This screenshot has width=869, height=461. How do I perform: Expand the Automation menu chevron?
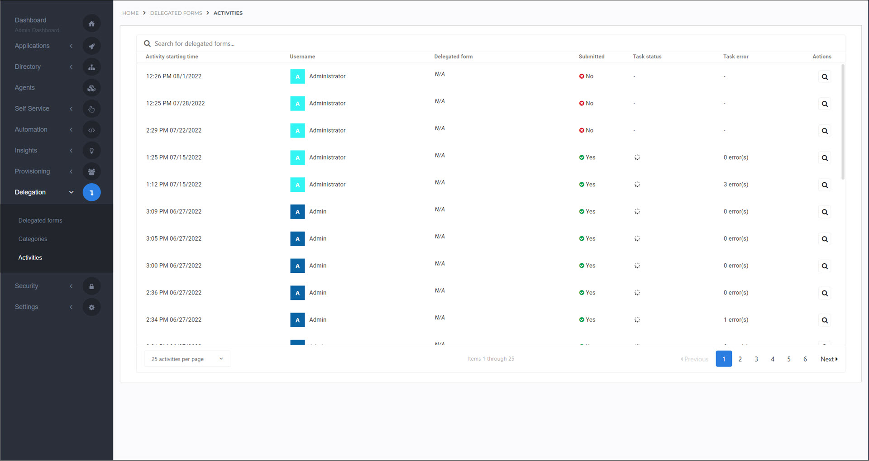[71, 130]
